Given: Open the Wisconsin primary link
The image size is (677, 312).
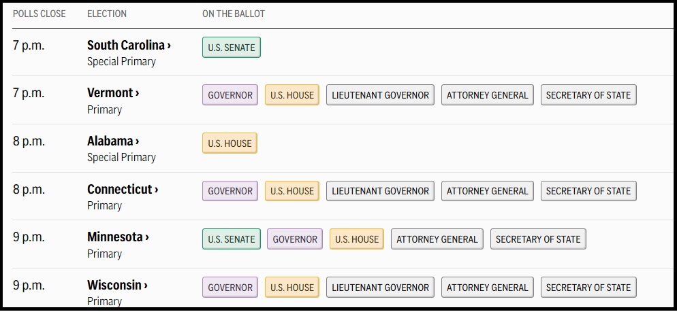Looking at the screenshot, I should coord(117,285).
